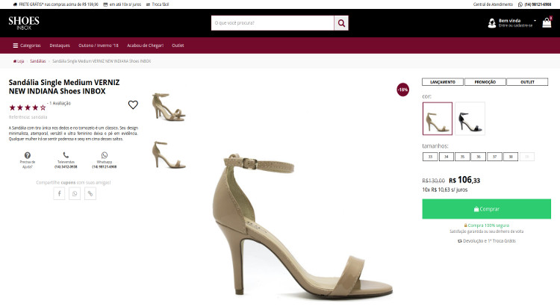Open Outono / Inverno '18 menu
Screen dimensions: 560x306
(99, 46)
